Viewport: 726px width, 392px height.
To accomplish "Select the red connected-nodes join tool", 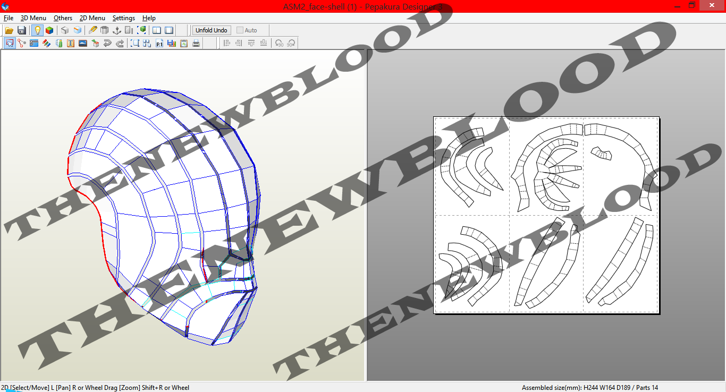I will click(x=22, y=43).
